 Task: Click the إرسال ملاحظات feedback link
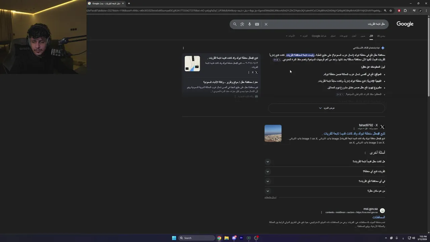coord(270,197)
